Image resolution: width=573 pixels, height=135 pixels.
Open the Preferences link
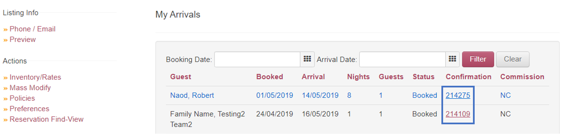tap(29, 109)
